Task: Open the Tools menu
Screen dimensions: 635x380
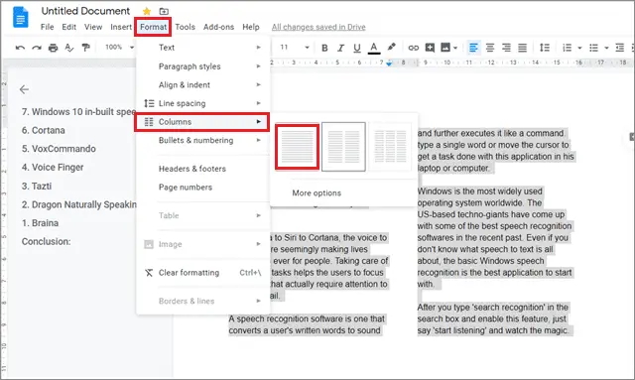Action: coord(186,27)
